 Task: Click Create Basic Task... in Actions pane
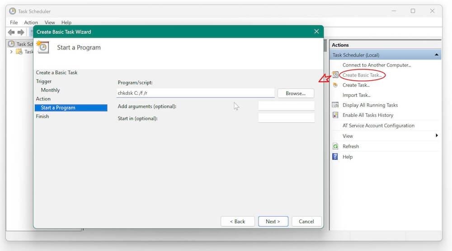(362, 75)
